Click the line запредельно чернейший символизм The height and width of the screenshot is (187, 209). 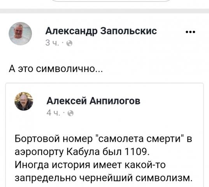point(104,178)
